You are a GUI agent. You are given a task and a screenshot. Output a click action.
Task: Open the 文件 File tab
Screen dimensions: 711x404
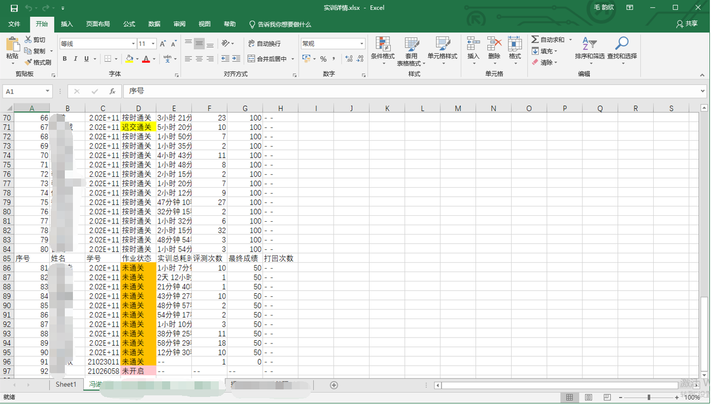(x=15, y=24)
